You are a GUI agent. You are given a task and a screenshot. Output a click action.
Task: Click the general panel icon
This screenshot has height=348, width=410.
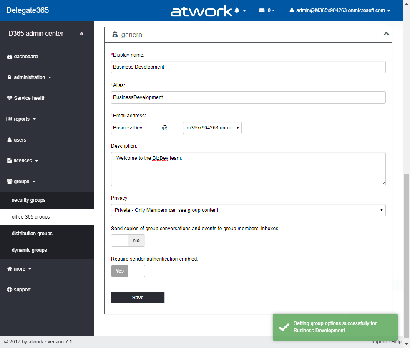(x=115, y=35)
